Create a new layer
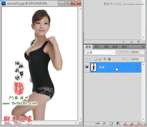 coord(131,124)
